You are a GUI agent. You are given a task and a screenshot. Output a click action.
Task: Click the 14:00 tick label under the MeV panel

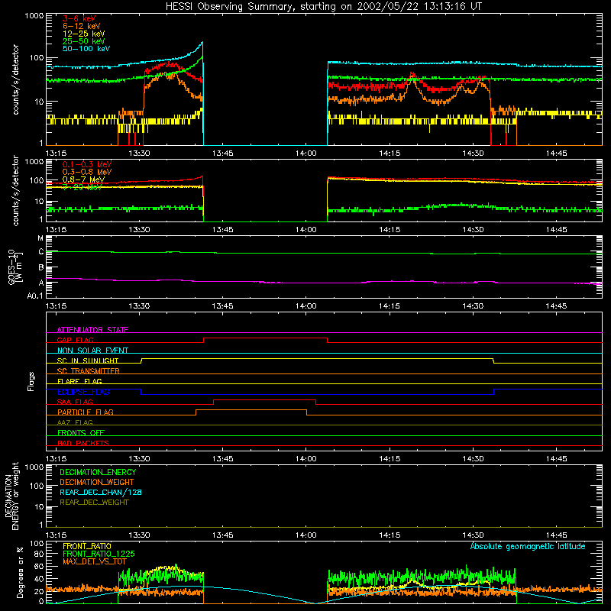coord(306,230)
